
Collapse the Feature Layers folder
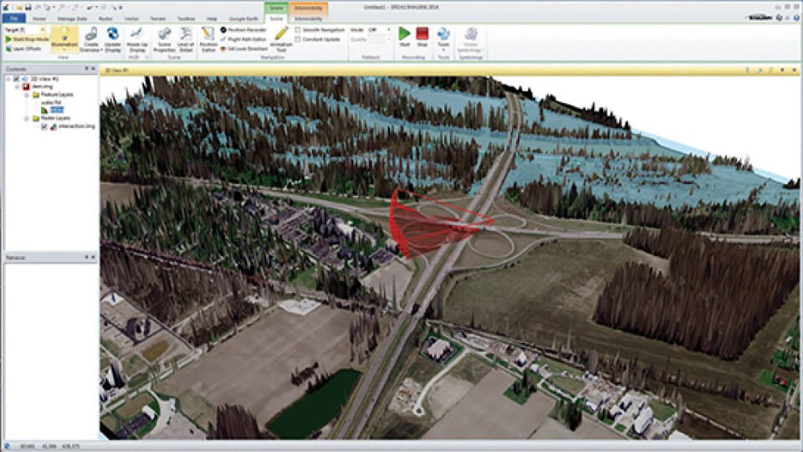(27, 95)
